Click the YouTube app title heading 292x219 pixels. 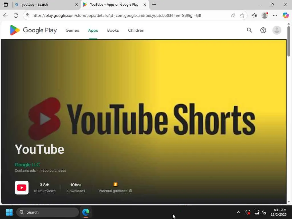pyautogui.click(x=39, y=149)
